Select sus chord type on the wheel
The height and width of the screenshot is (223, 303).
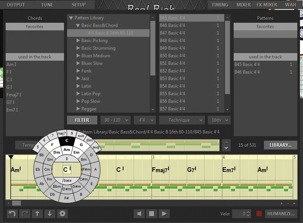[x=81, y=136]
